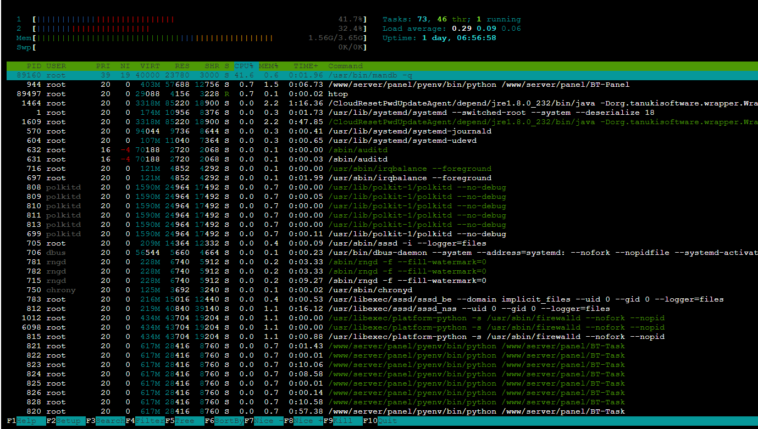Image resolution: width=758 pixels, height=429 pixels.
Task: Select PID 808 polkitd thread row
Action: pos(382,187)
